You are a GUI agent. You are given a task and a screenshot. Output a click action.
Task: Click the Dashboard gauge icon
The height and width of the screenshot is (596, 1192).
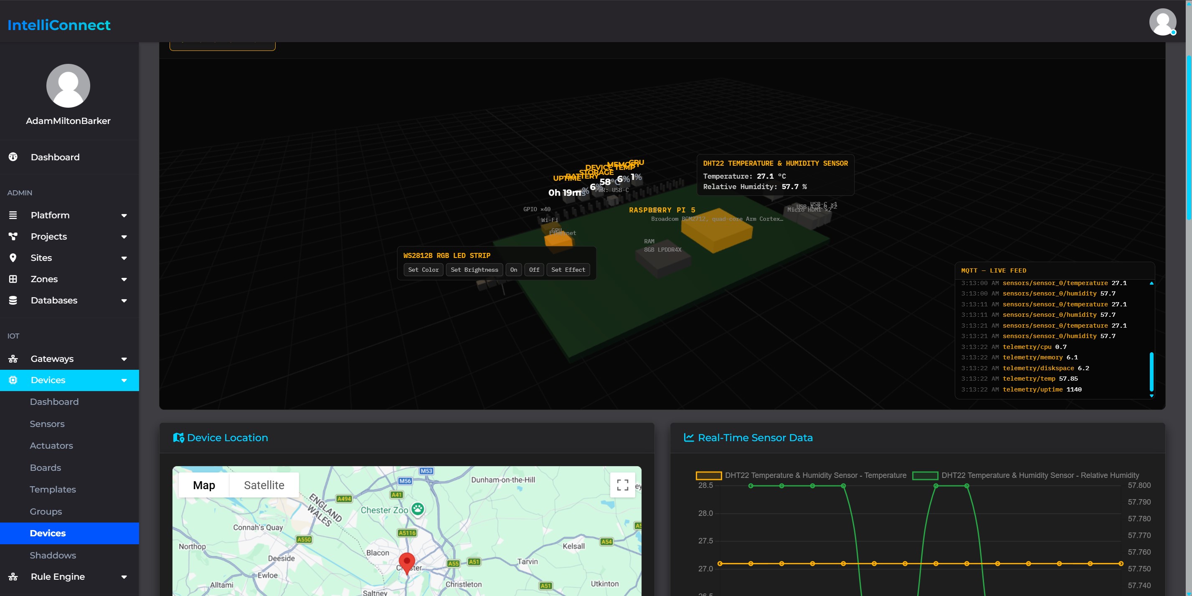(13, 157)
